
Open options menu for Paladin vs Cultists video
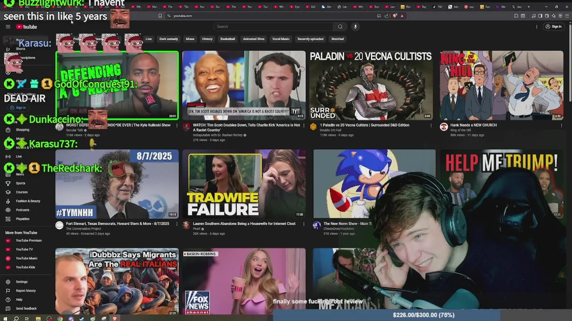click(431, 125)
